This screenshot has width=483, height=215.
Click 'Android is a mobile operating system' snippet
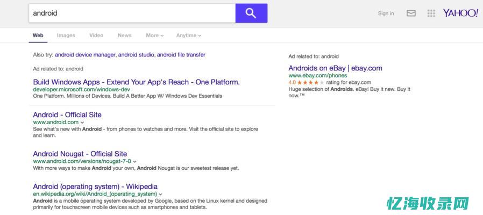coord(150,204)
